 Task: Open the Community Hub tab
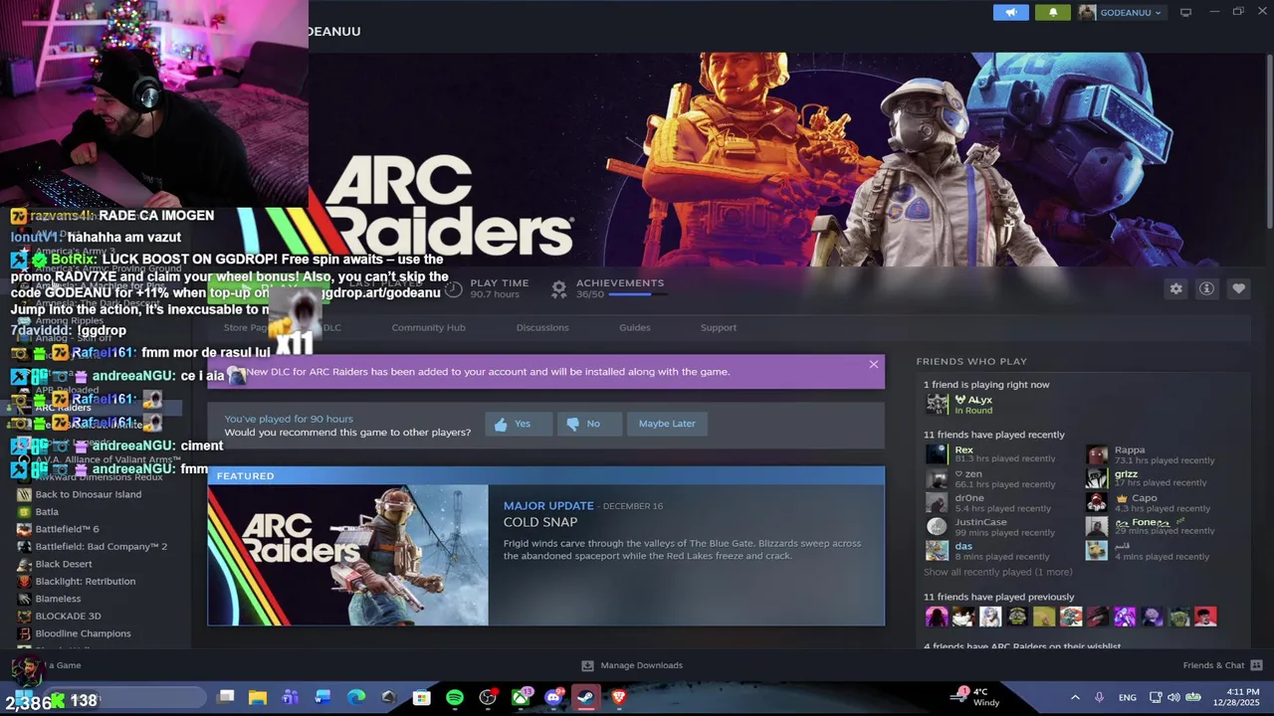(428, 327)
